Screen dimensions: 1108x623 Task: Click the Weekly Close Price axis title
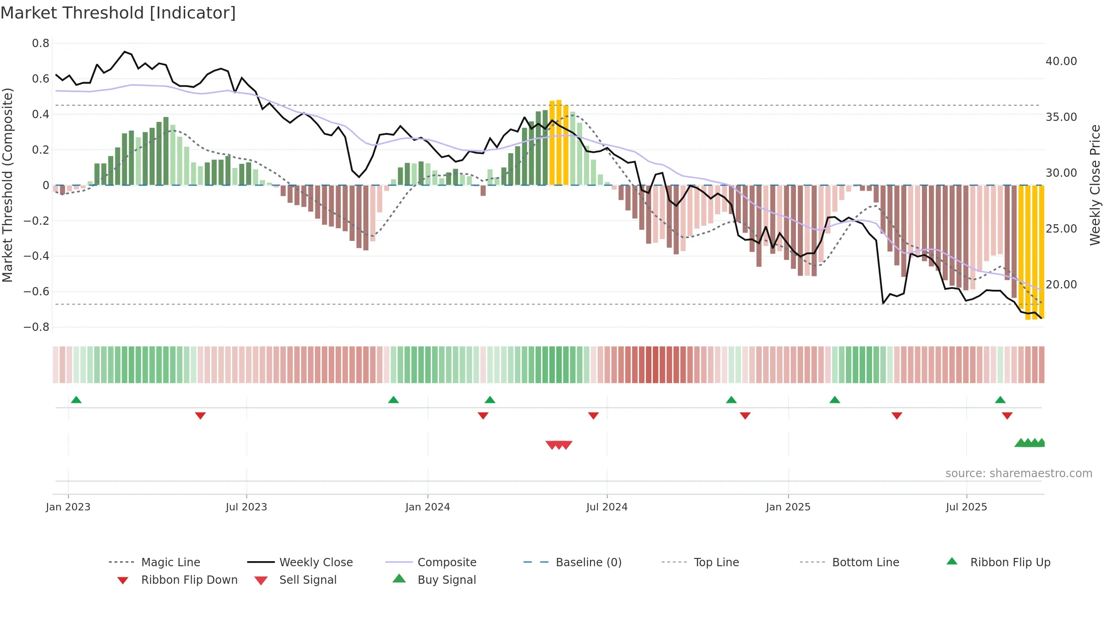tap(1095, 185)
